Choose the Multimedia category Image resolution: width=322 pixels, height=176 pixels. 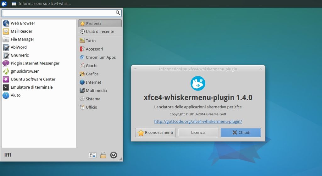[x=100, y=91]
